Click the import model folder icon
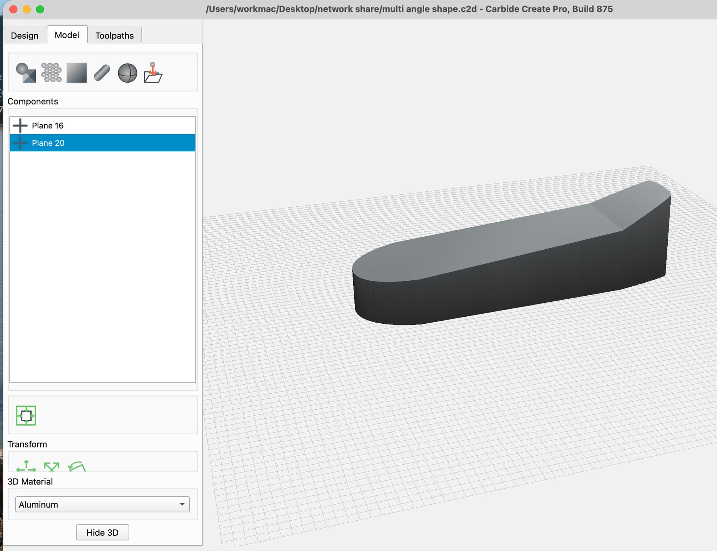 [153, 73]
